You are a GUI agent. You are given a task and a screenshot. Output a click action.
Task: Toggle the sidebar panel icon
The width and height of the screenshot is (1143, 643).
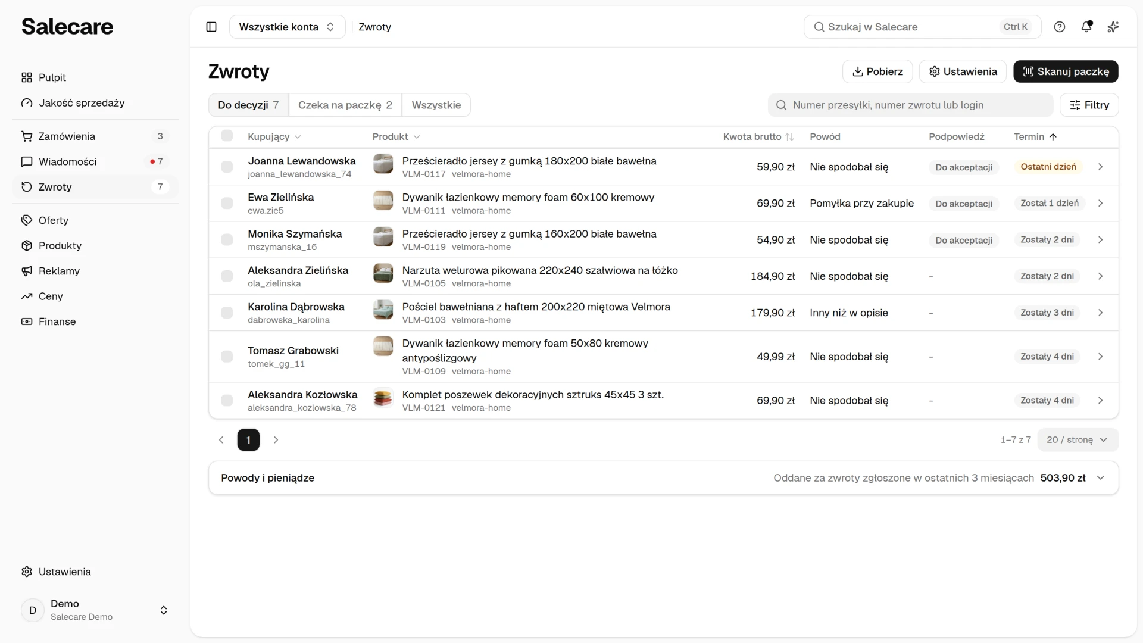211,27
